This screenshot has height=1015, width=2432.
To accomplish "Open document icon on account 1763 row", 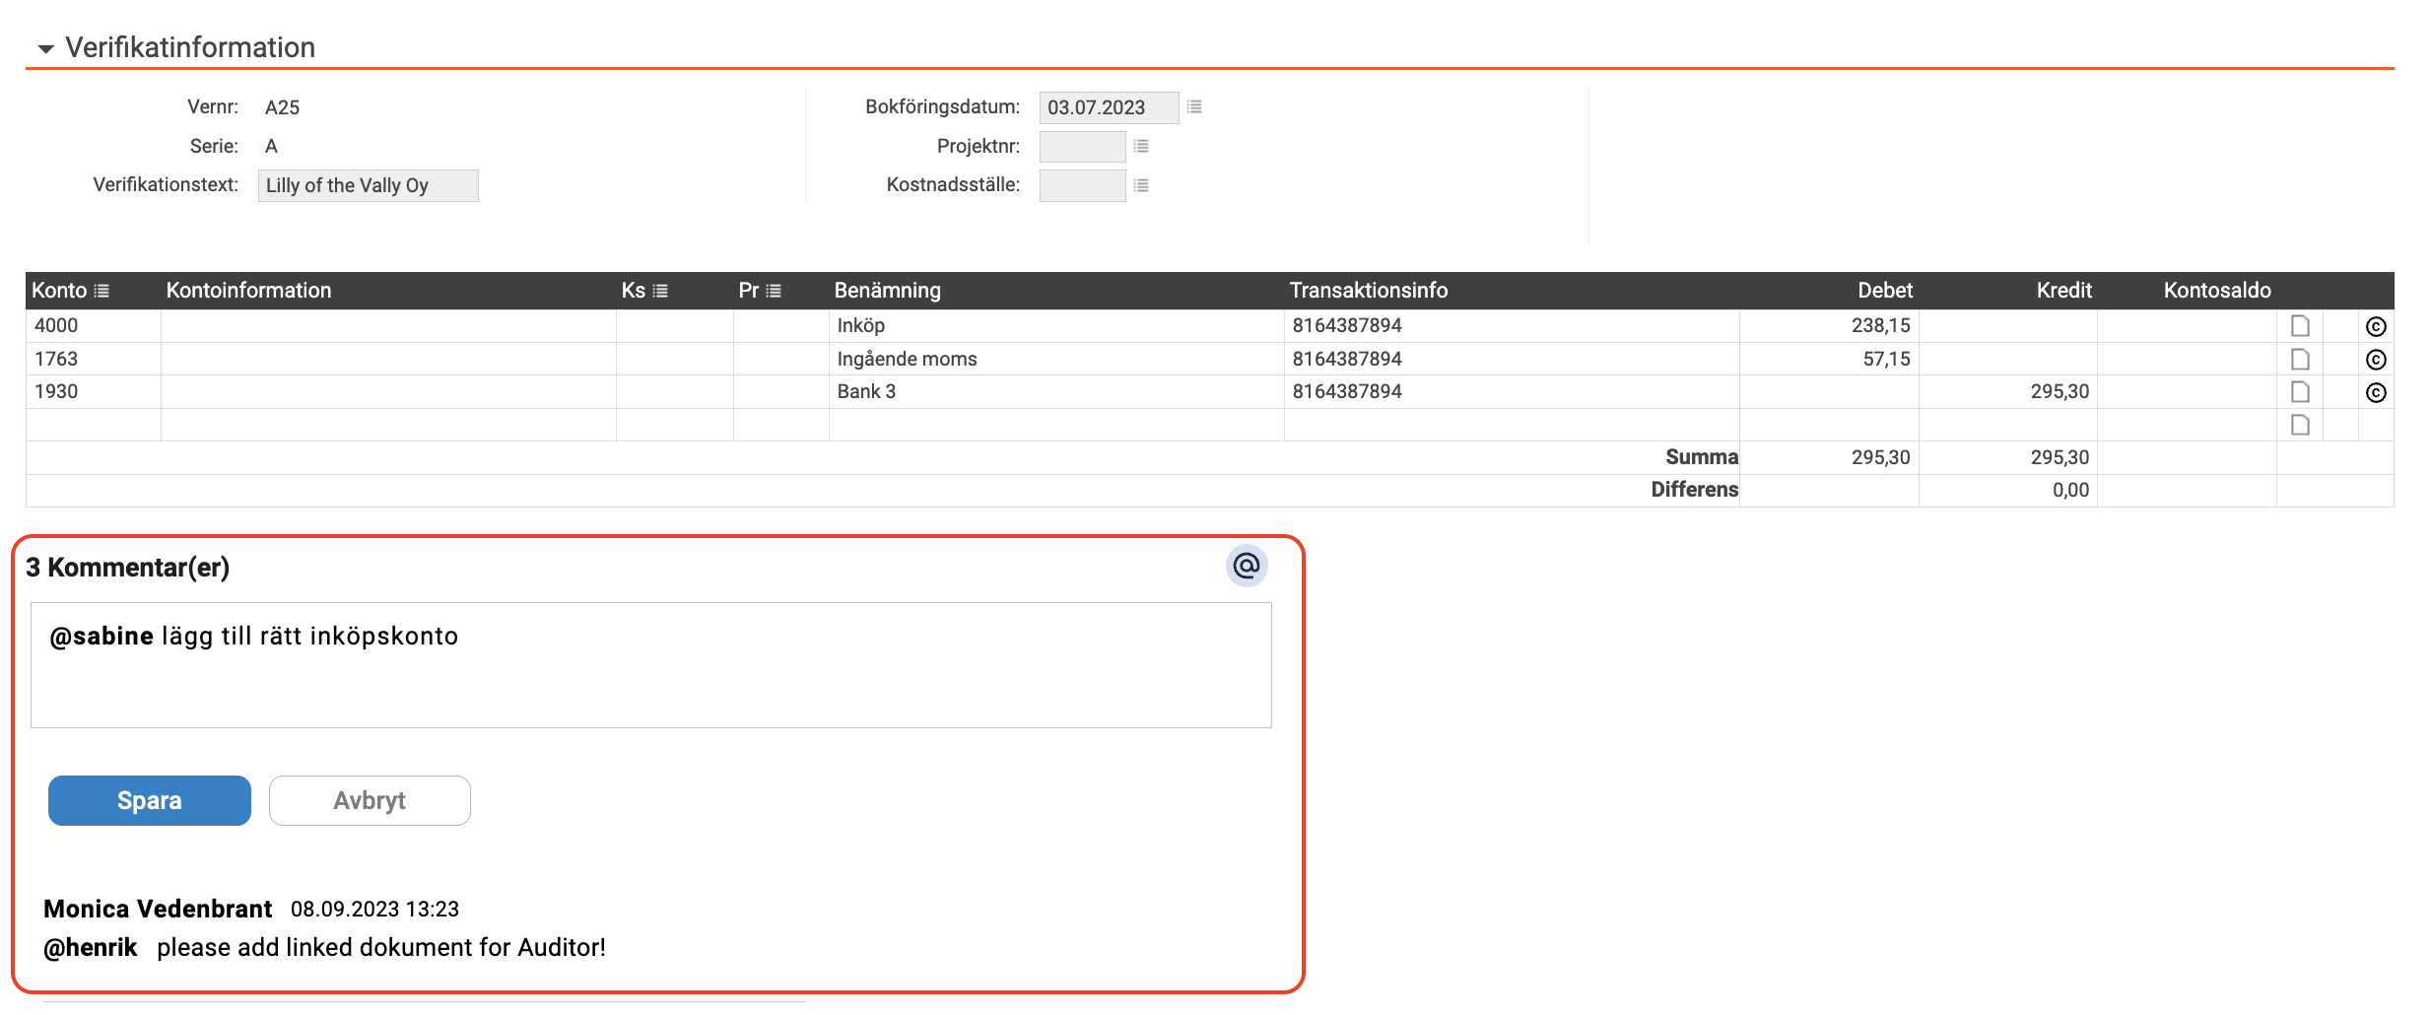I will pyautogui.click(x=2300, y=359).
